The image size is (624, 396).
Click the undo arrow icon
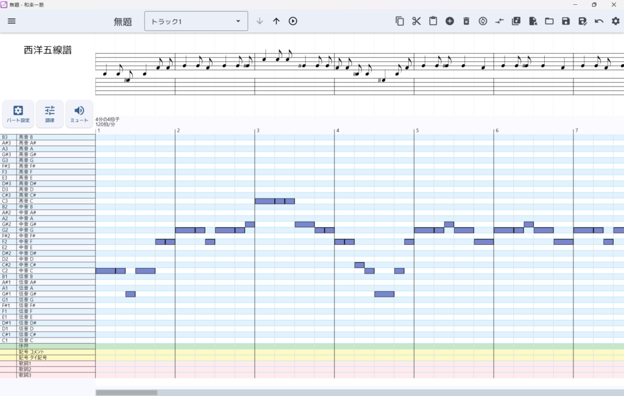pyautogui.click(x=599, y=21)
